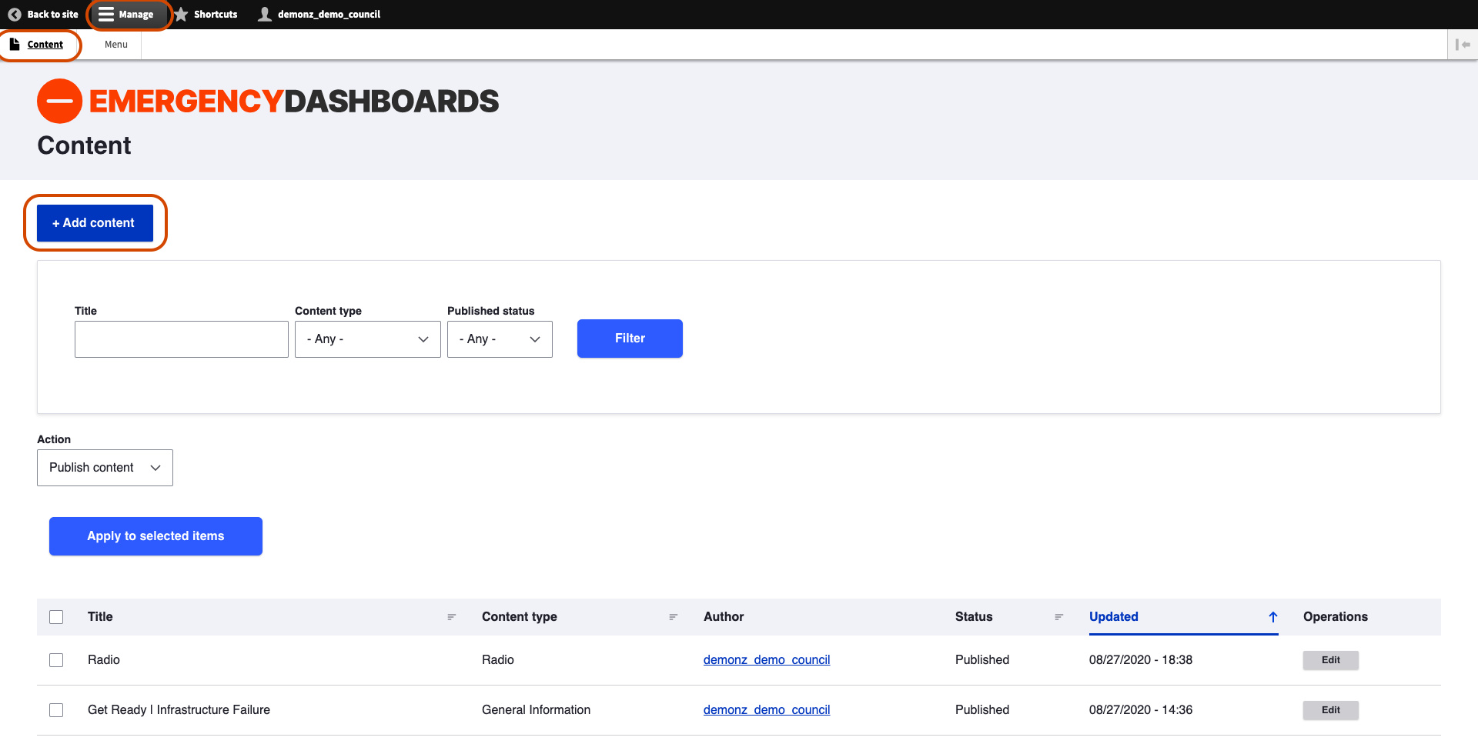The image size is (1478, 744).
Task: Click the Add content button
Action: tap(95, 223)
